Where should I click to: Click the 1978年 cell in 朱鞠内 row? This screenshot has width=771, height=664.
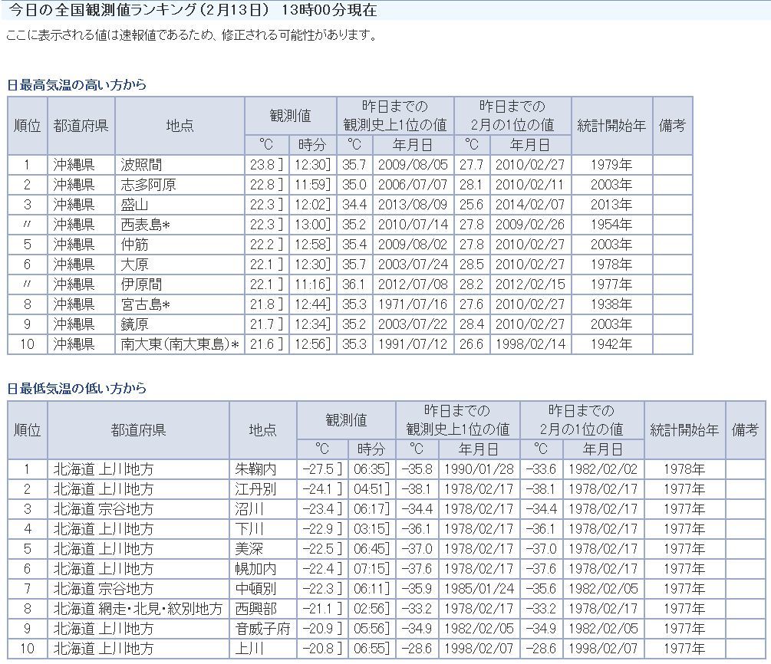[684, 469]
